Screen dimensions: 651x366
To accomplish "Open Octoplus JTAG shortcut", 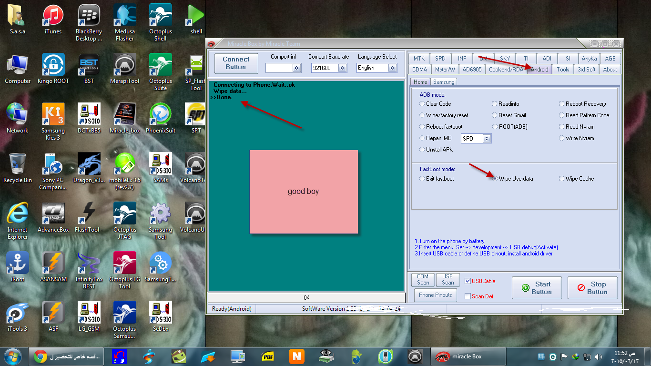I will pos(124,221).
